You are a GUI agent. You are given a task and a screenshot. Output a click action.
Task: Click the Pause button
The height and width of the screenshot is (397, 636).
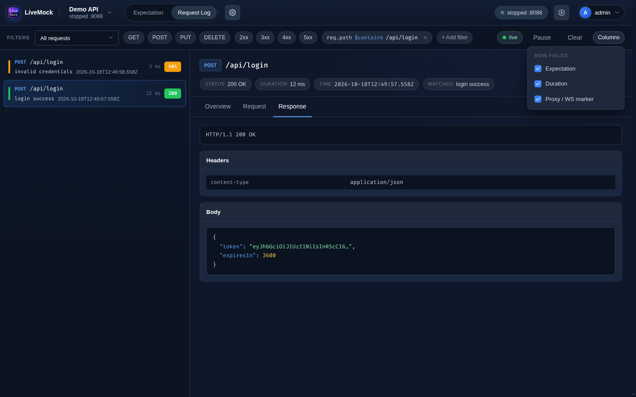pos(542,37)
